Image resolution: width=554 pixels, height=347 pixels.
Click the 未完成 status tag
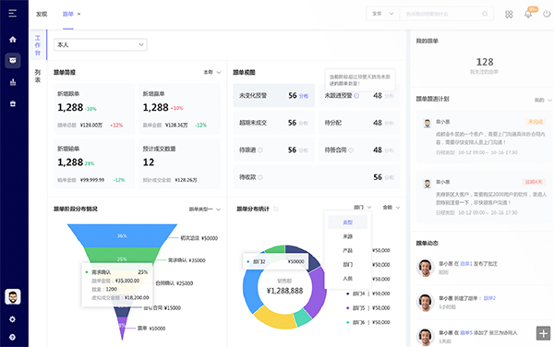tap(536, 122)
